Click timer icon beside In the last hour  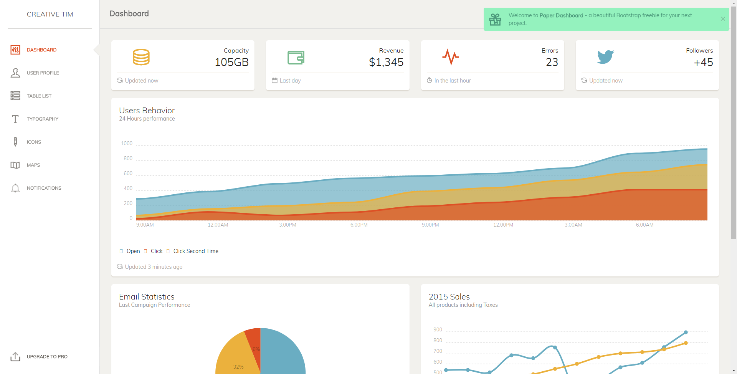(x=429, y=80)
